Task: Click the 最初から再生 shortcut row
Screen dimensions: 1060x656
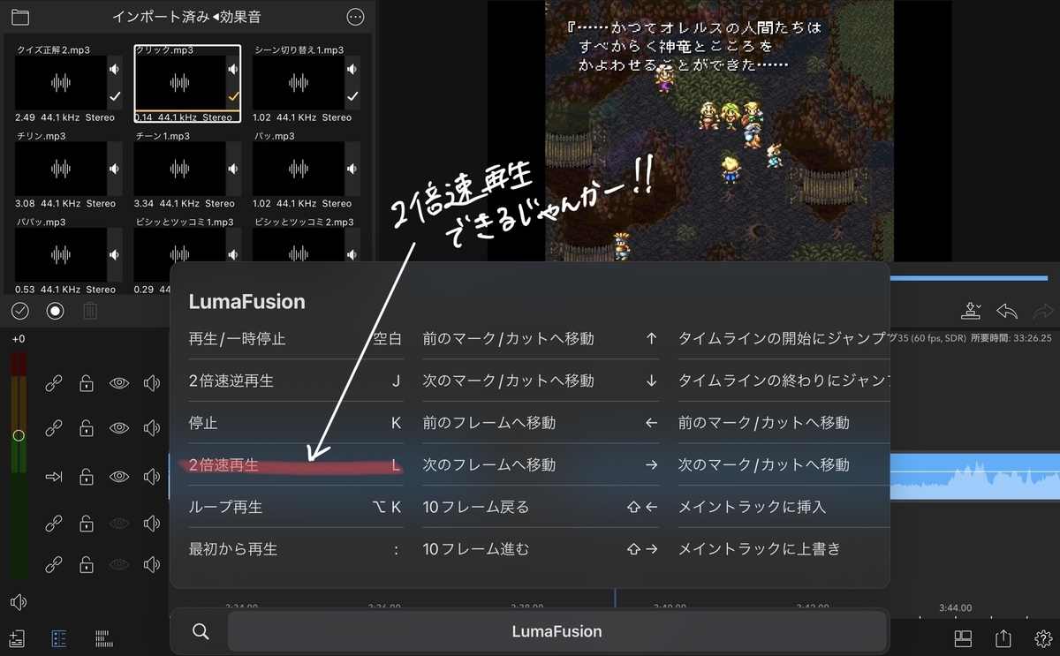Action: point(296,549)
